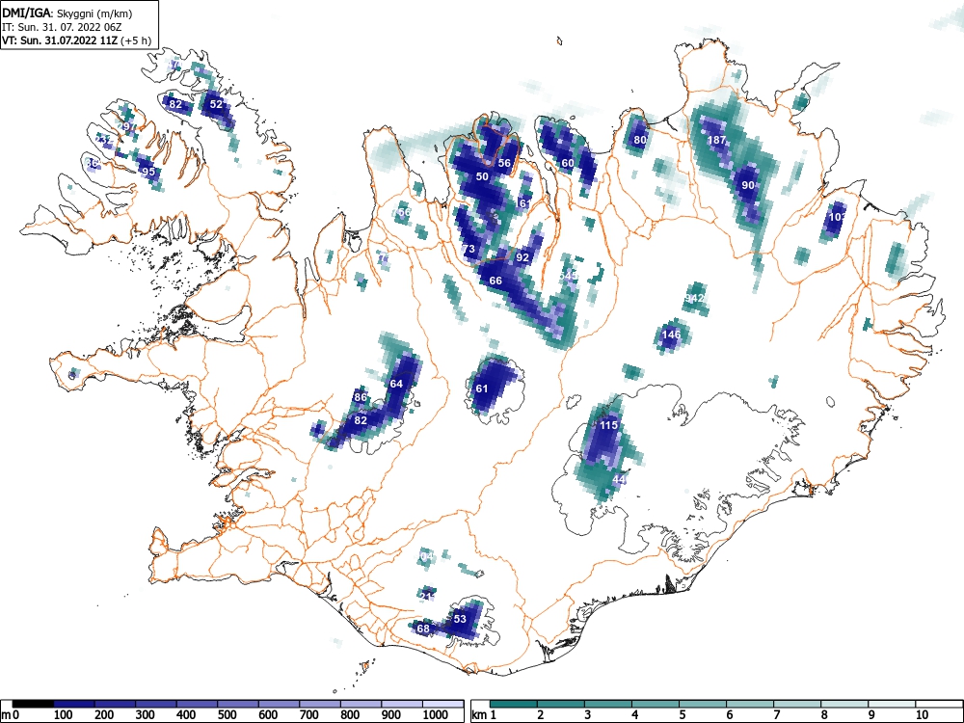The height and width of the screenshot is (723, 964).
Task: Click the dark blue swatch between 100 and 200
Action: pyautogui.click(x=74, y=704)
